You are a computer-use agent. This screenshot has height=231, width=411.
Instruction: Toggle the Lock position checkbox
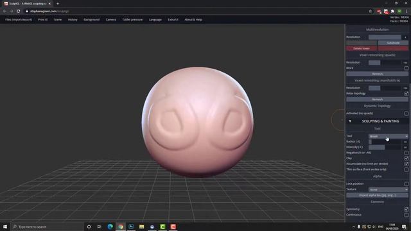(406, 184)
